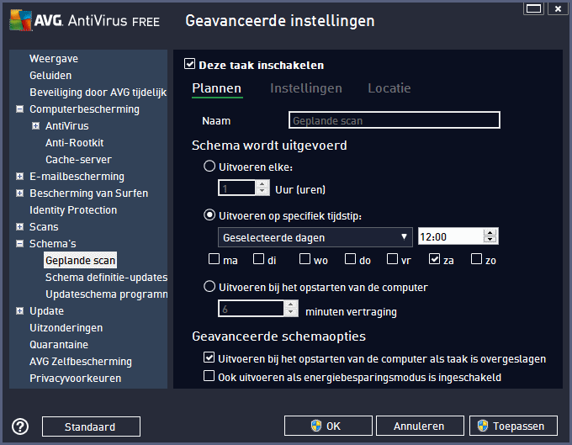Toggle 'Ook uitvoeren als energiebesparingsmodus is ingeschakeld'
This screenshot has width=572, height=445.
(209, 376)
